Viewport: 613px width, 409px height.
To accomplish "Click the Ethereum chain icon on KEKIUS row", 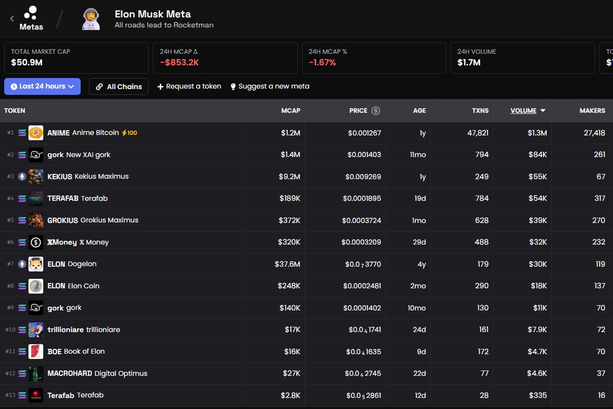I will coord(22,177).
